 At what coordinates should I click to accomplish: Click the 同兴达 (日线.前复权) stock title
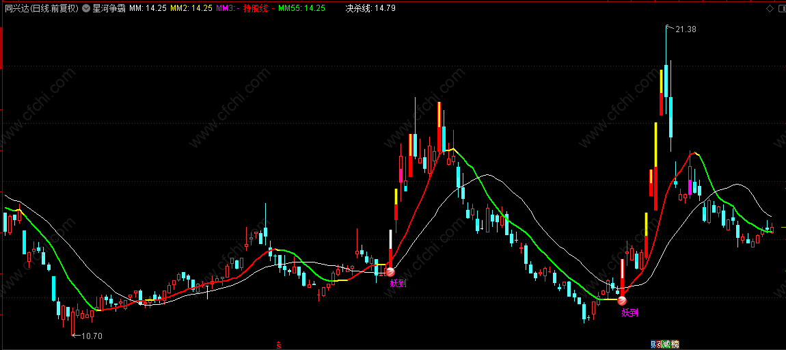(42, 8)
